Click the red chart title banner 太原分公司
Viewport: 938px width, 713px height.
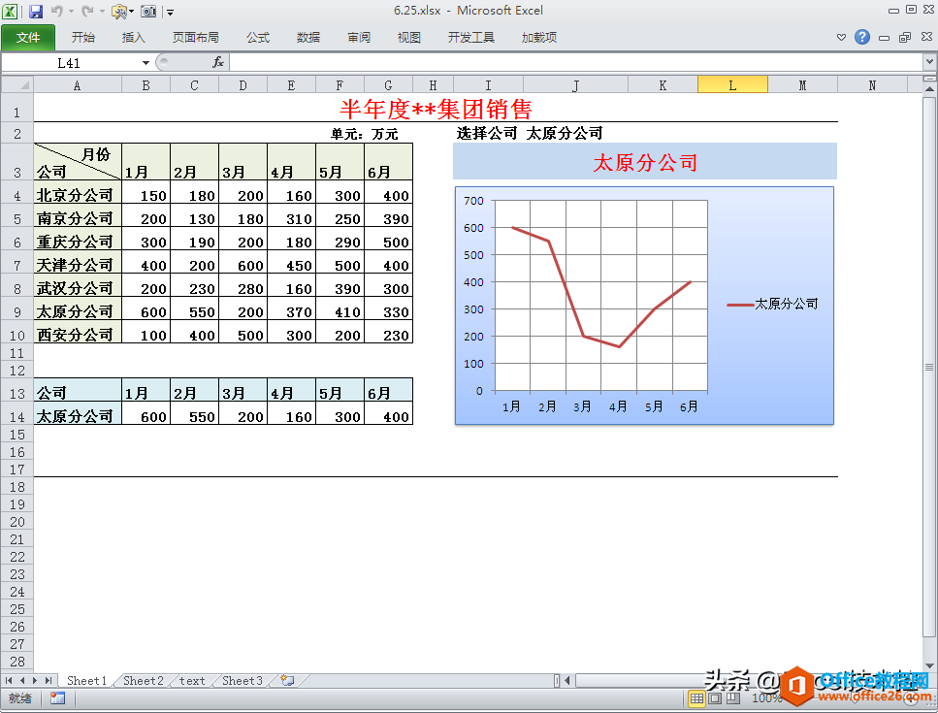pyautogui.click(x=645, y=162)
